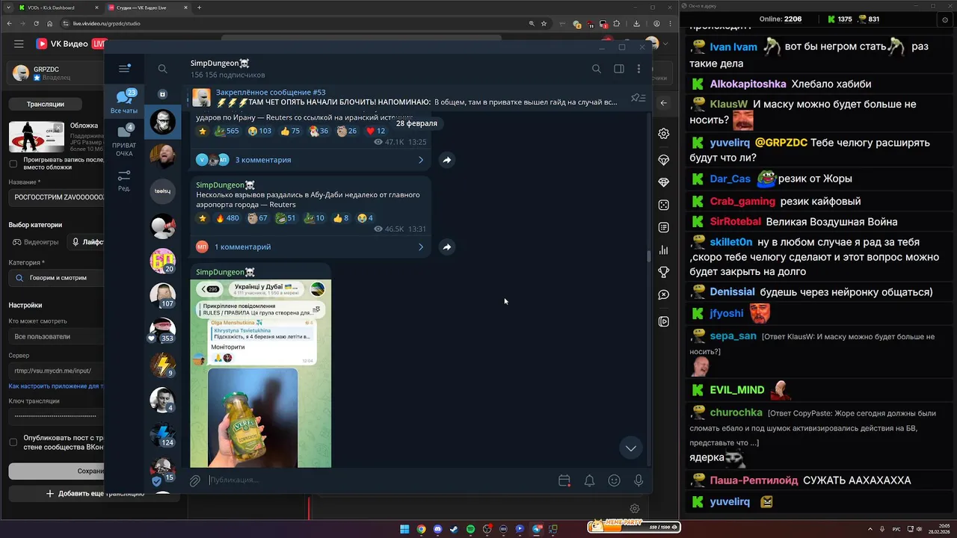Share the Iran strikes Reuters post
The width and height of the screenshot is (957, 538).
click(x=446, y=160)
